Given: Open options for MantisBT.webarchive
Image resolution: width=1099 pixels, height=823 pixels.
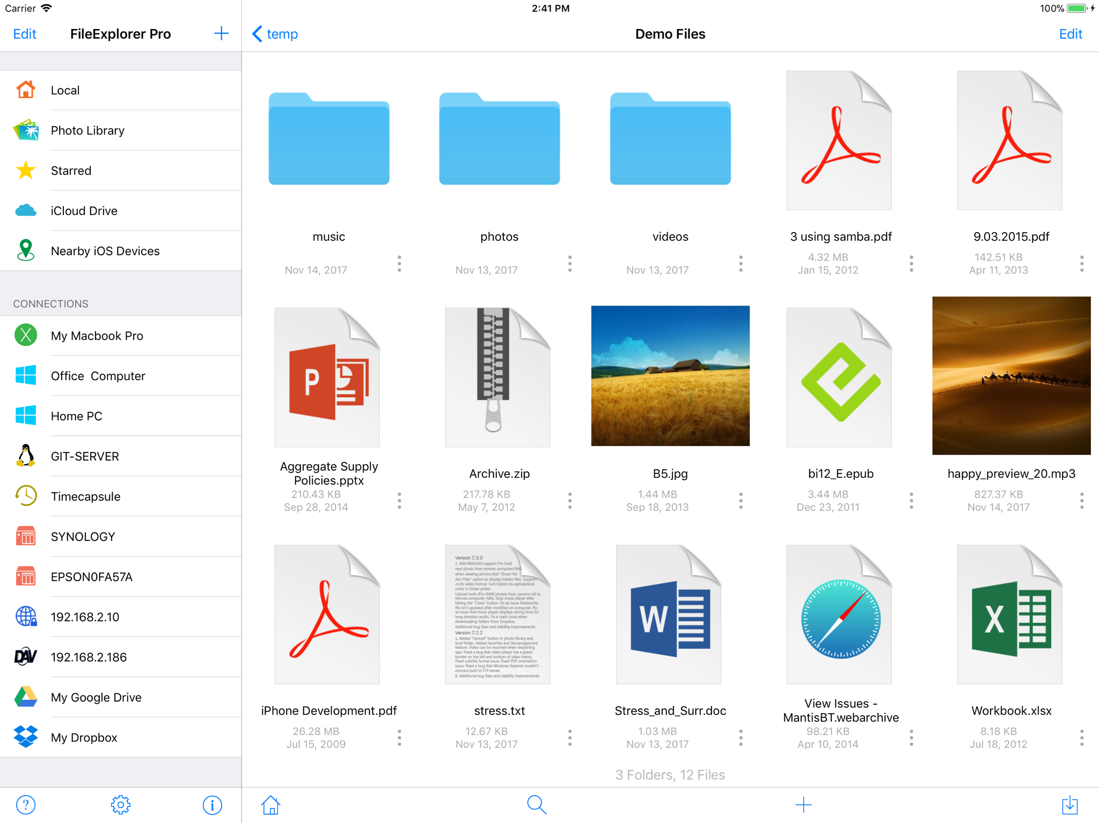Looking at the screenshot, I should click(911, 738).
